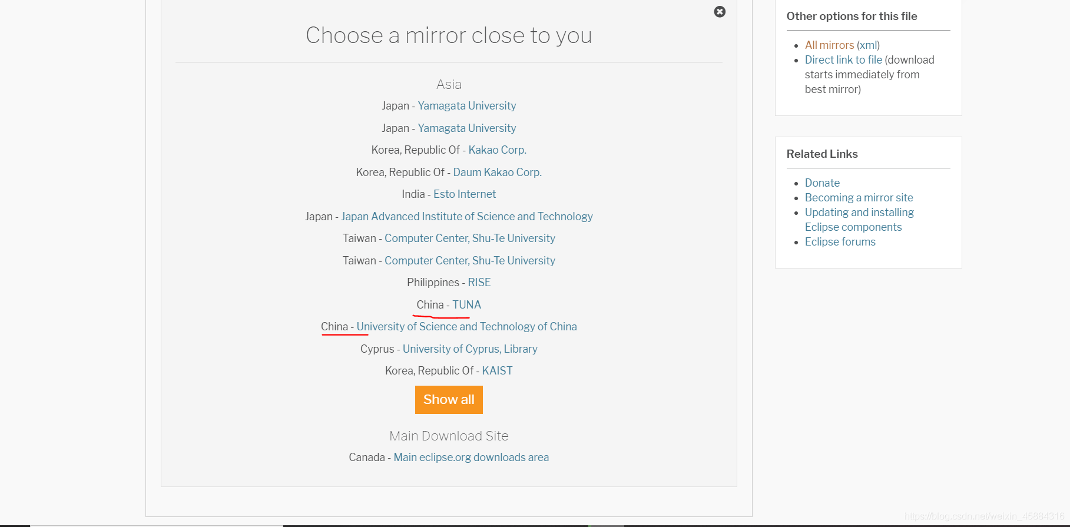Viewport: 1070px width, 527px height.
Task: Pick the KAIST Korea mirror
Action: point(497,371)
